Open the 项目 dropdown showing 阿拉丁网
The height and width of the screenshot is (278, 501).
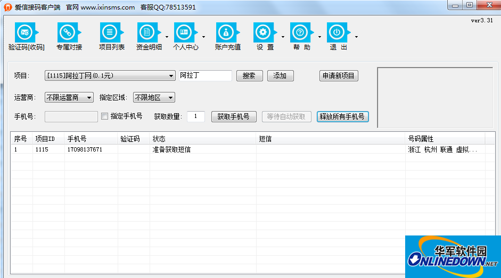(x=110, y=75)
